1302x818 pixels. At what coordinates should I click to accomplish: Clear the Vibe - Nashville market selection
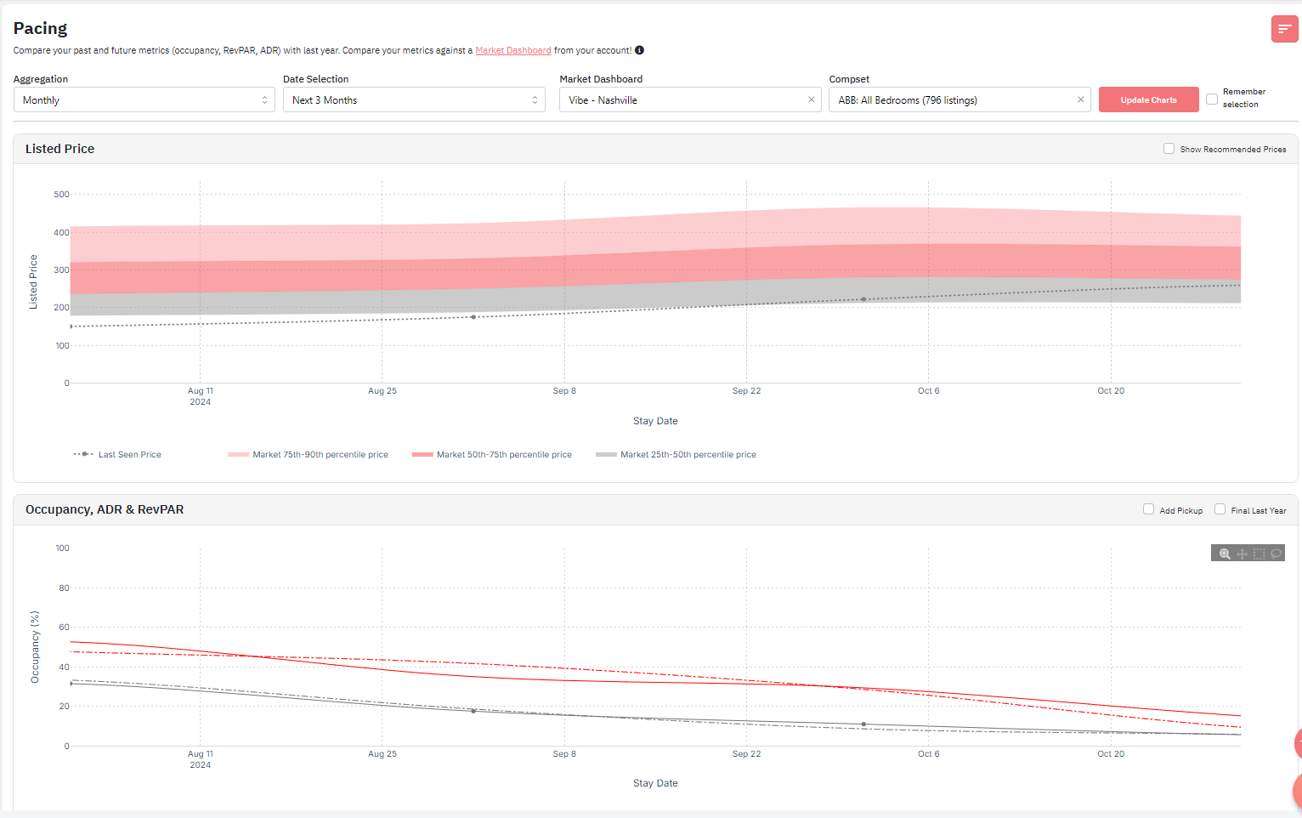(x=811, y=99)
